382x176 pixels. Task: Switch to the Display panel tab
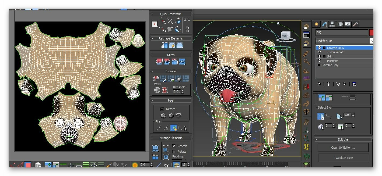click(x=348, y=24)
